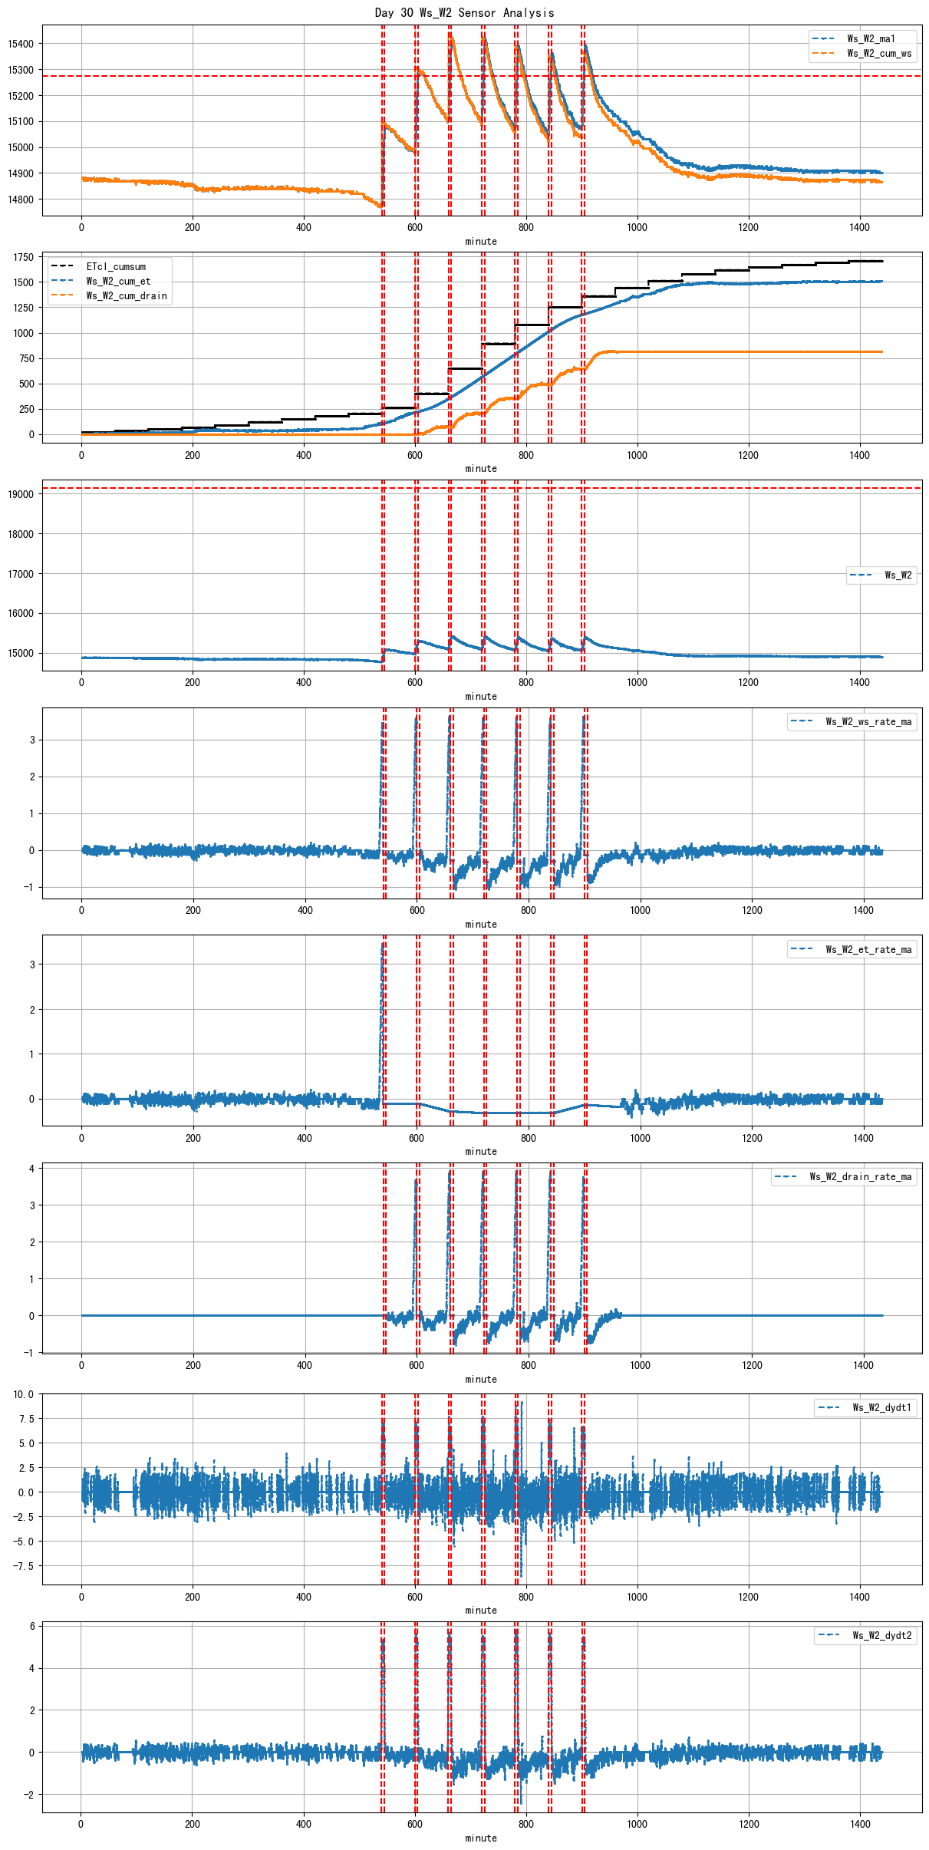Viewport: 929px width, 1850px height.
Task: Click the orange Ws_W2_cum_ws legend line sample
Action: 823,53
